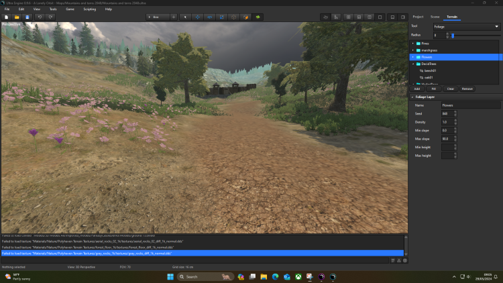Open the Windows Start menu
Image resolution: width=503 pixels, height=283 pixels.
pyautogui.click(x=170, y=276)
